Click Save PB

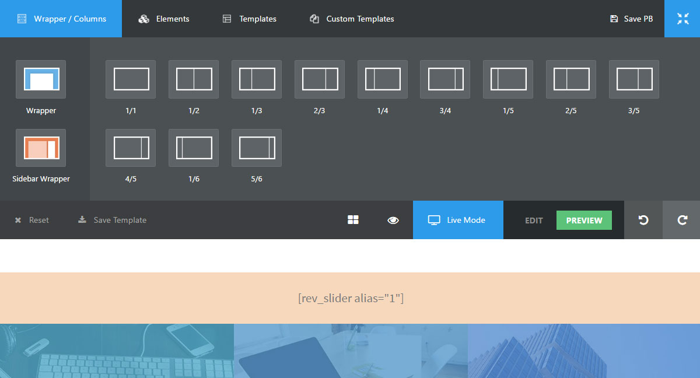tap(631, 19)
